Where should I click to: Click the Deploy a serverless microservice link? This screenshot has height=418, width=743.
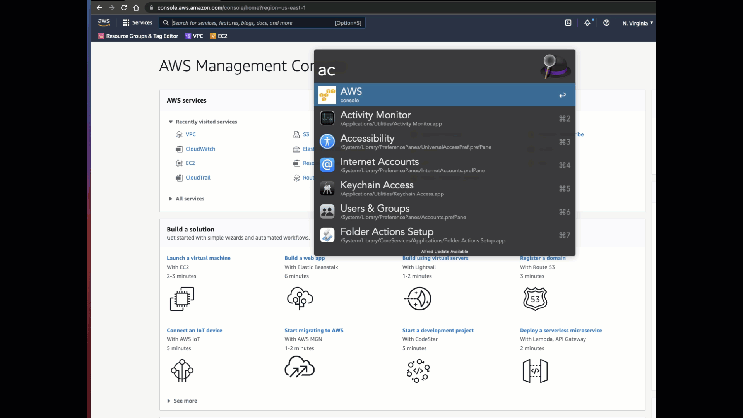[x=561, y=331]
